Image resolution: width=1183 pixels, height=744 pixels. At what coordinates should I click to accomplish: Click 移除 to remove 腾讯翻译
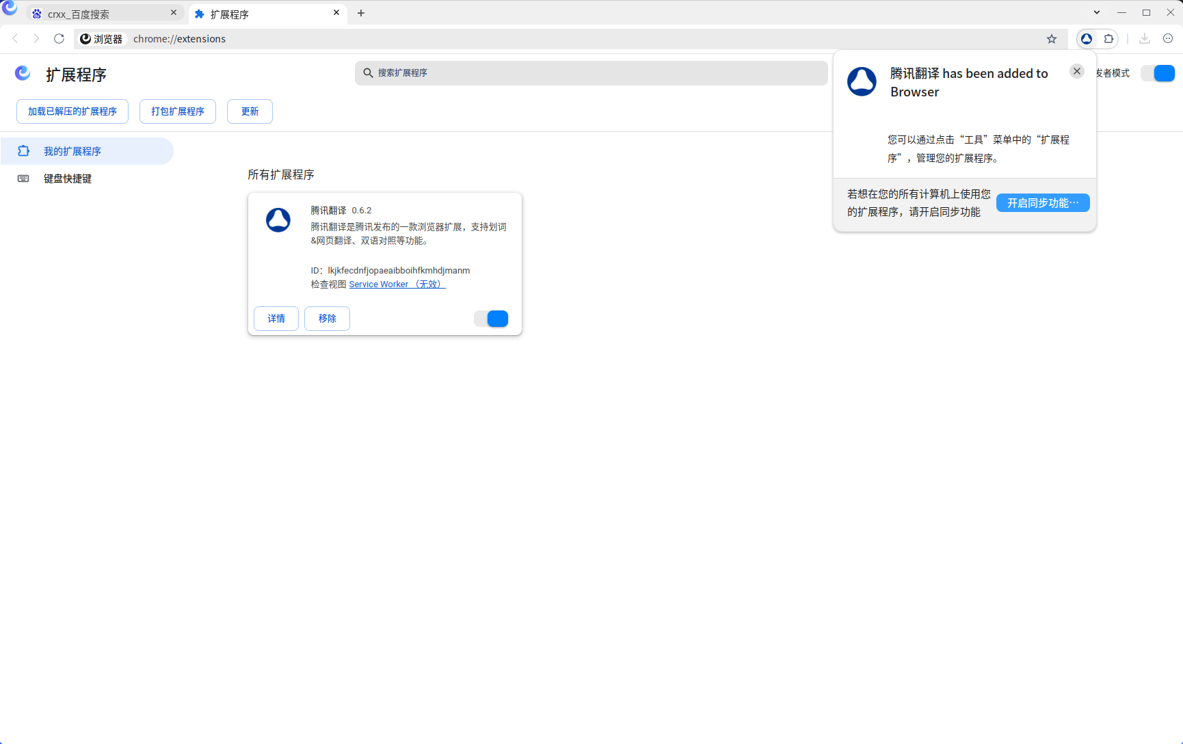coord(327,319)
